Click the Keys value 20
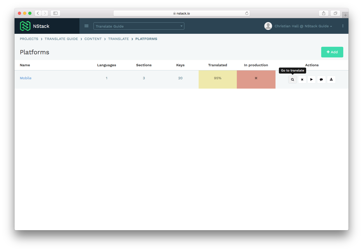 pos(180,78)
